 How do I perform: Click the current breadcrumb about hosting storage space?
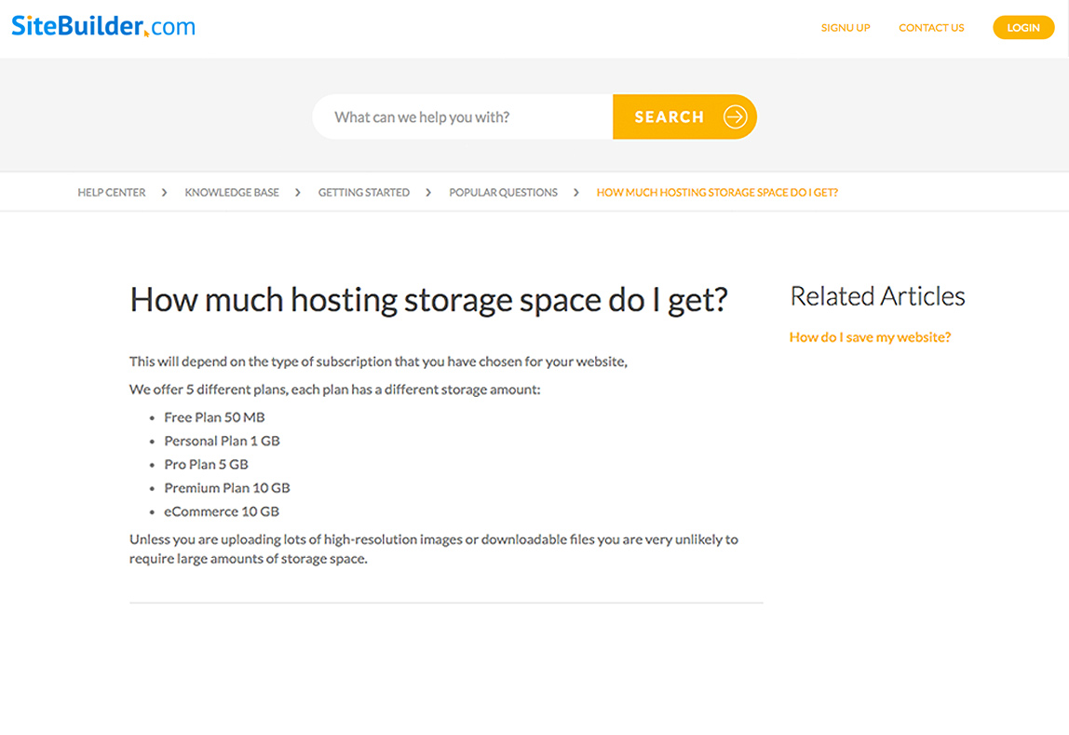pos(717,192)
